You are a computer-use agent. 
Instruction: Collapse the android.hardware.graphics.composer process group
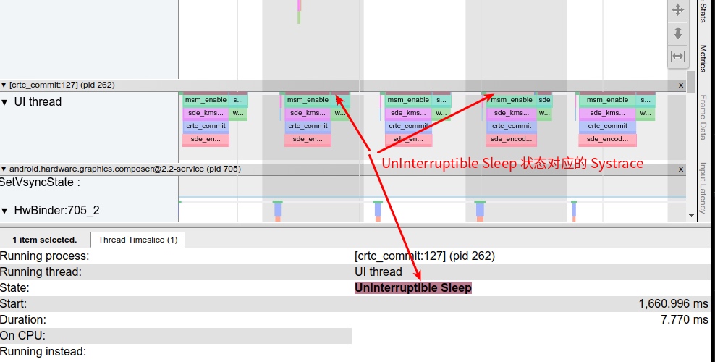[x=4, y=169]
